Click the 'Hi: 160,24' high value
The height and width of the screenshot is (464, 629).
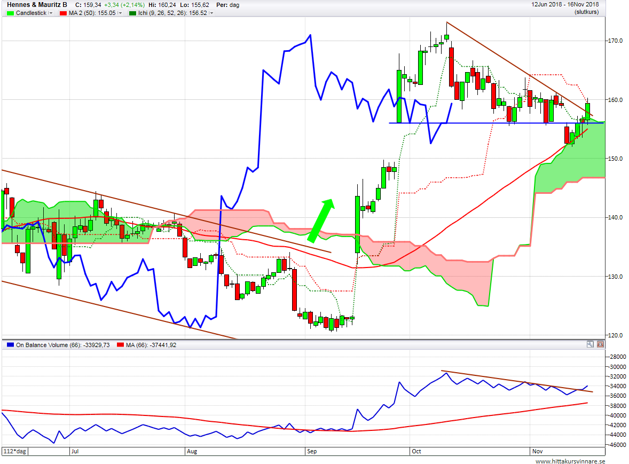pyautogui.click(x=162, y=5)
